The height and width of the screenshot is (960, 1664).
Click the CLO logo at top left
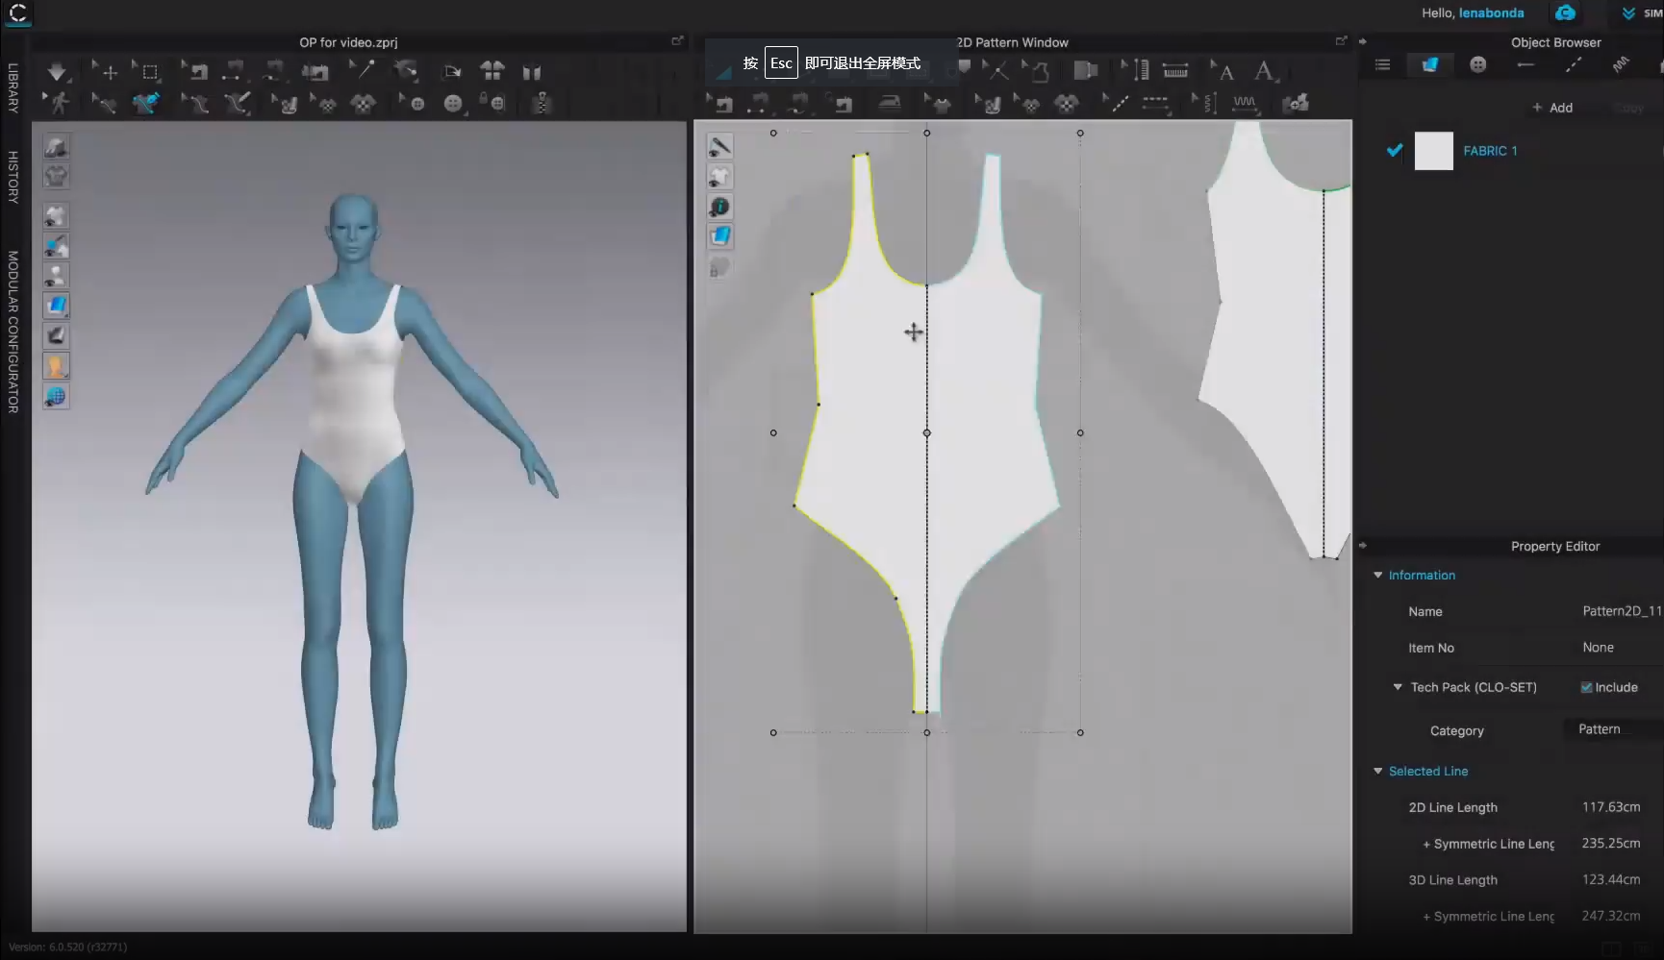[x=18, y=12]
